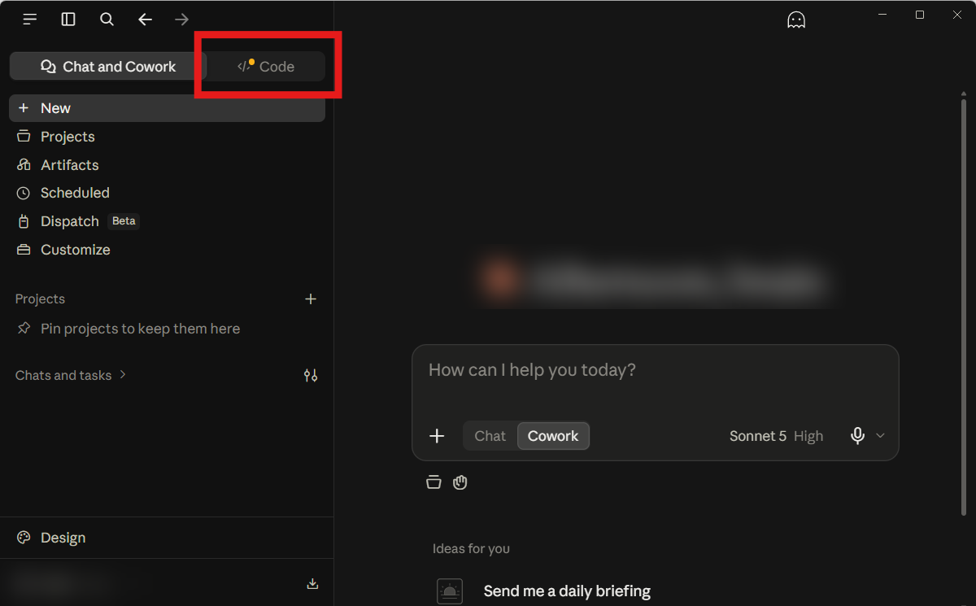This screenshot has width=976, height=606.
Task: Click the microphone voice icon
Action: [x=857, y=436]
